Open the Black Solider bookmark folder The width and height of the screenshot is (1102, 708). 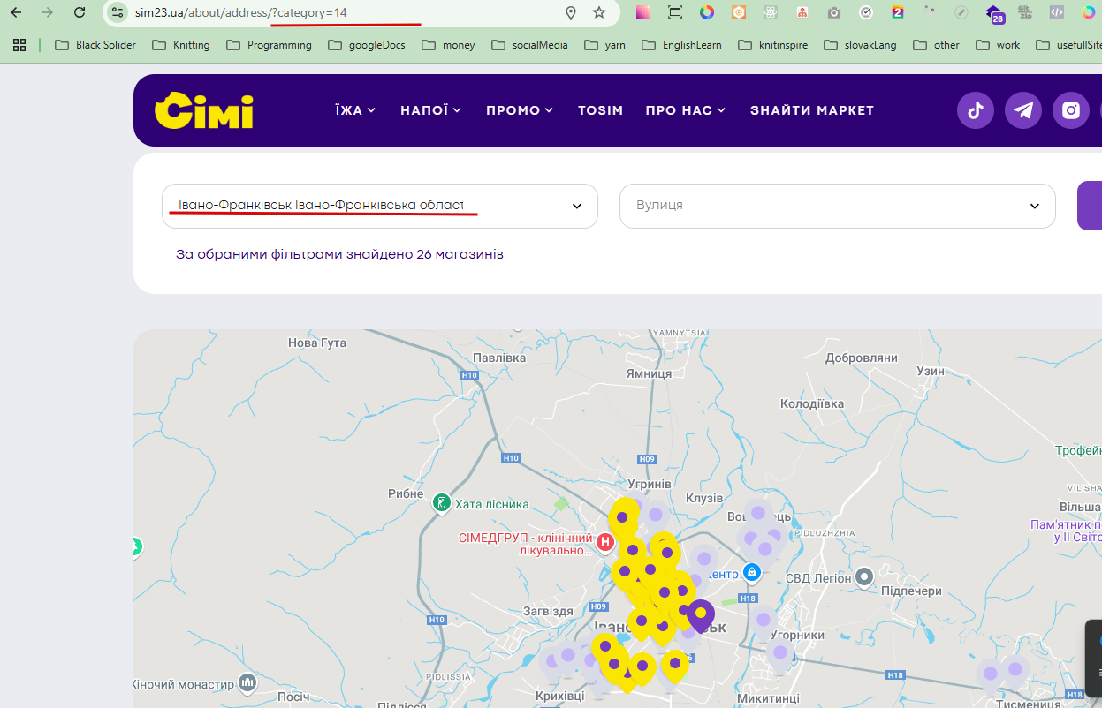click(x=95, y=45)
